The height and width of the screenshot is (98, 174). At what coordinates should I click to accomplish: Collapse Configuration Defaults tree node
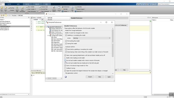tap(48, 36)
